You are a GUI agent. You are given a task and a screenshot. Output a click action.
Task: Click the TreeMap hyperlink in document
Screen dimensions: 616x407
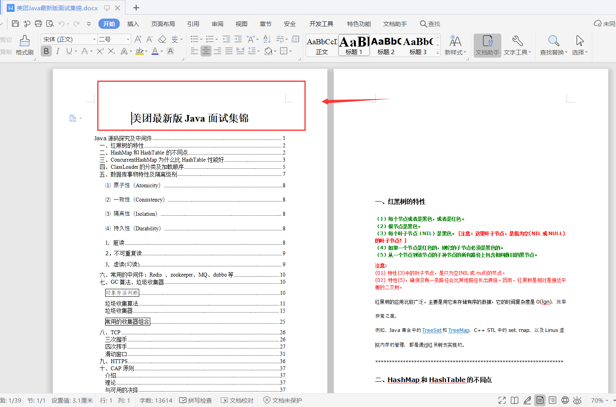[x=459, y=330]
